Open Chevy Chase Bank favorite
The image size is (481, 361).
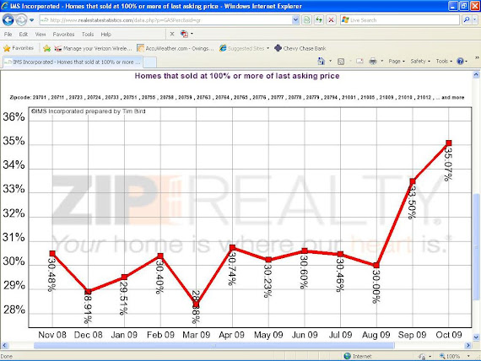coord(300,48)
